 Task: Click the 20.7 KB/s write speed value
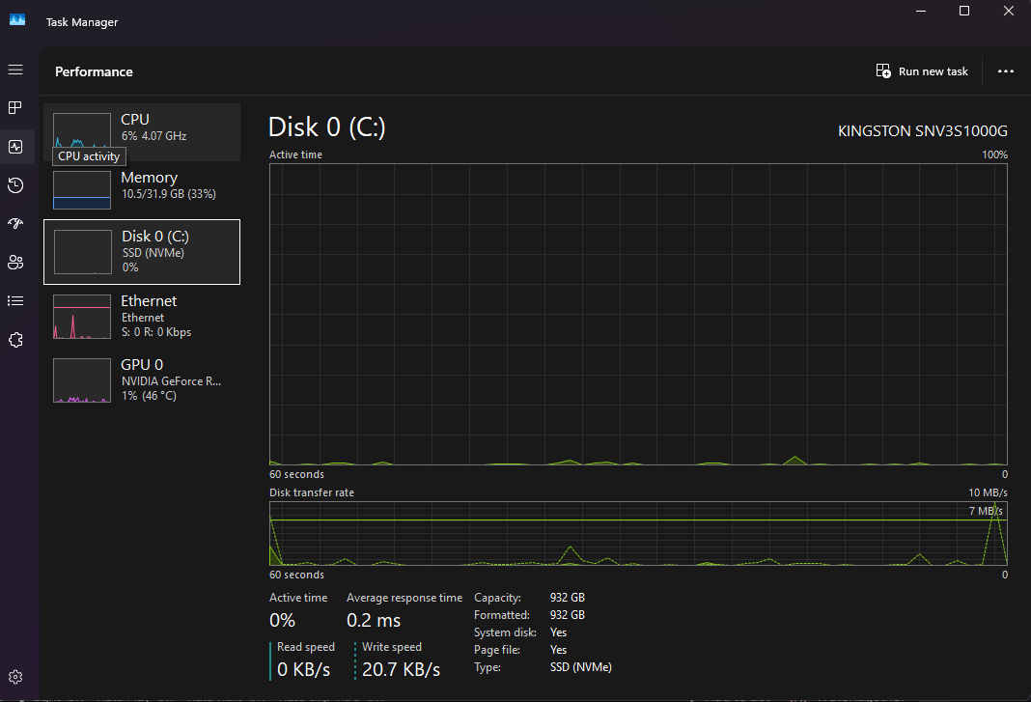pyautogui.click(x=401, y=670)
